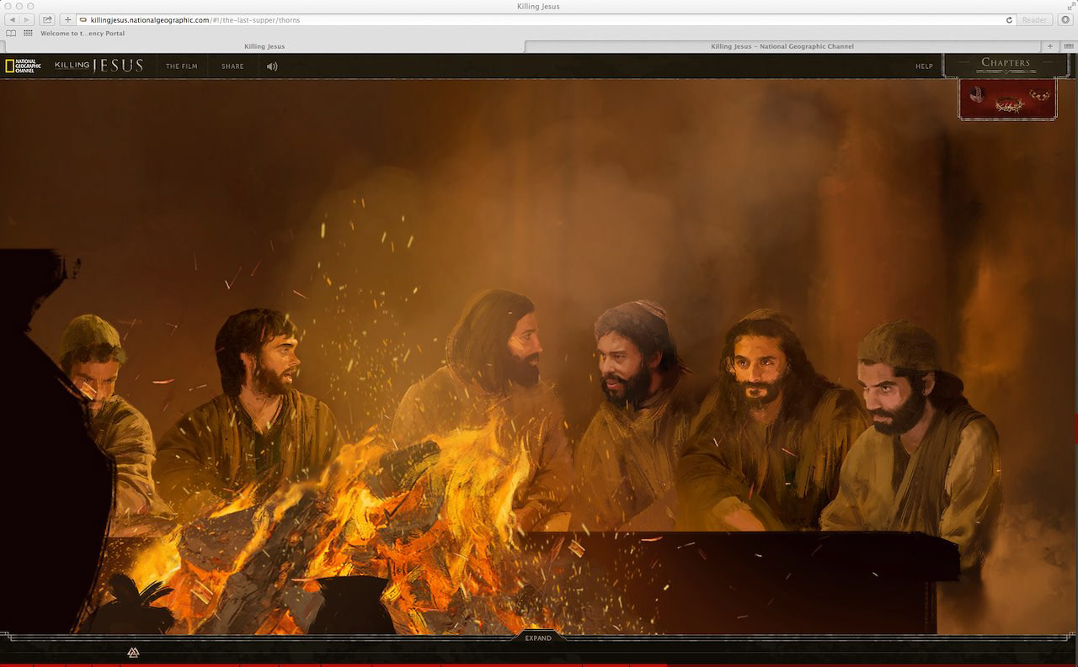Viewport: 1078px width, 667px height.
Task: Switch to 'Killing Jesus – National Geographic Channel' tab
Action: [x=782, y=46]
